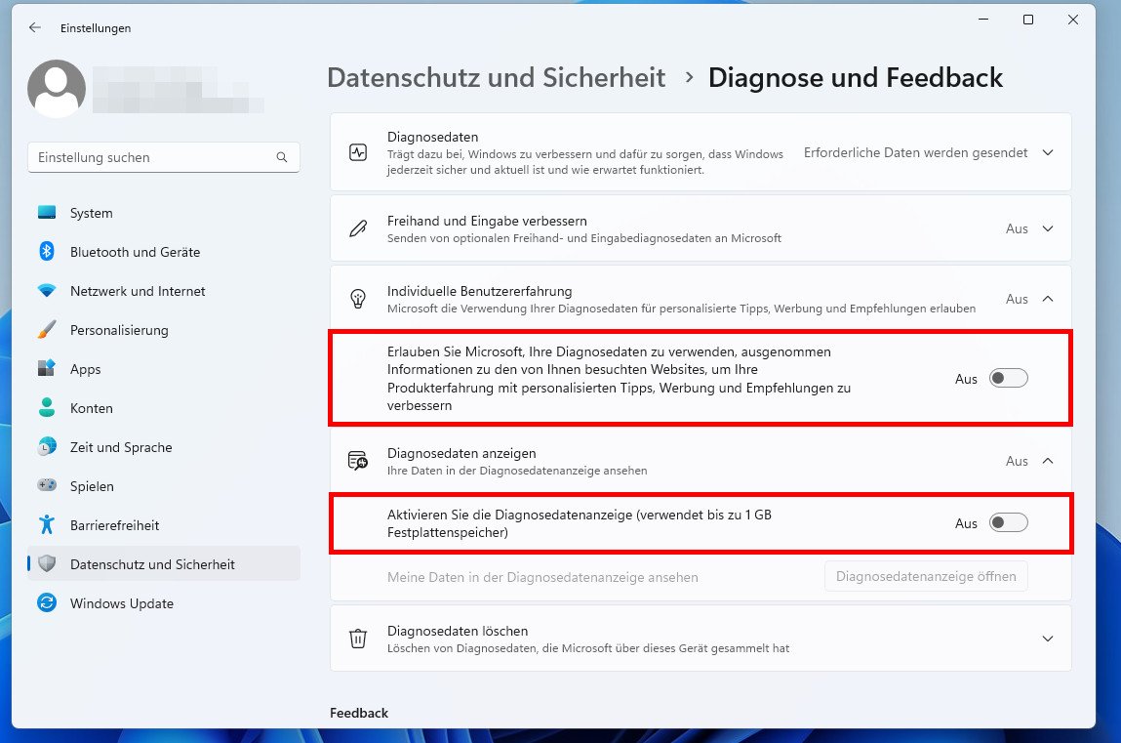
Task: Open the Erforderliche Daten werden gesendet dropdown
Action: 1048,152
